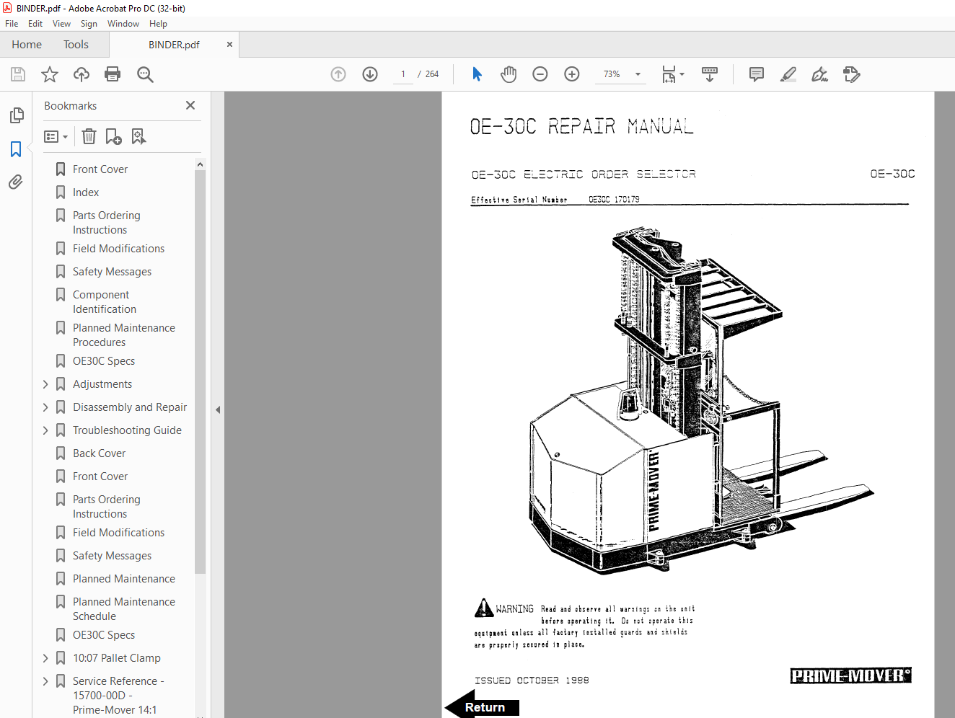Collapse the navigation pane arrow
The height and width of the screenshot is (718, 955).
218,409
